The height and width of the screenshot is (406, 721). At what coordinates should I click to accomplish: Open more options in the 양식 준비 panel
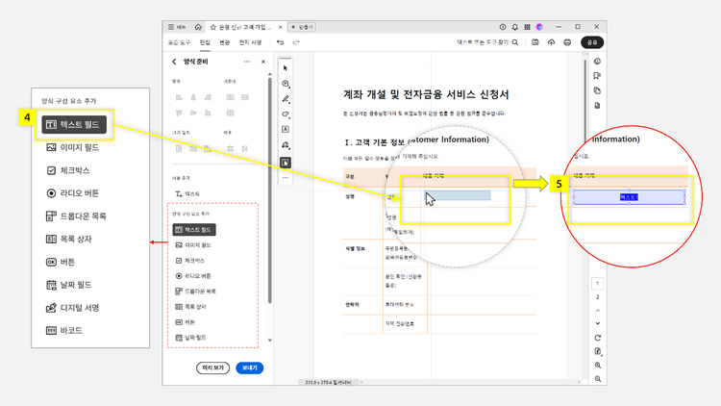click(247, 62)
